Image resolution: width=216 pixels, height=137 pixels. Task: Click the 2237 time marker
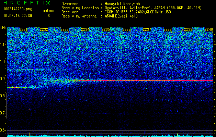click(147, 29)
